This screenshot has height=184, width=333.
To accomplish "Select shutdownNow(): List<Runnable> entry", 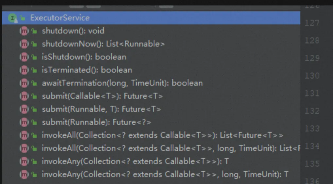I will (x=103, y=44).
